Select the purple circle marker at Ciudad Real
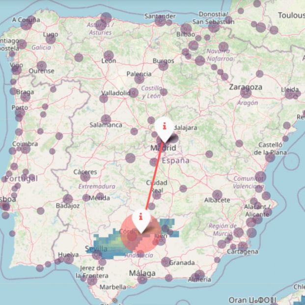305x305 pixels. tap(157, 194)
